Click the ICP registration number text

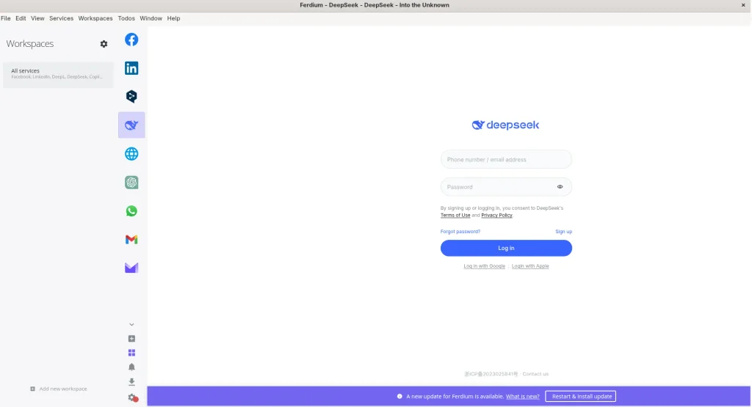491,374
